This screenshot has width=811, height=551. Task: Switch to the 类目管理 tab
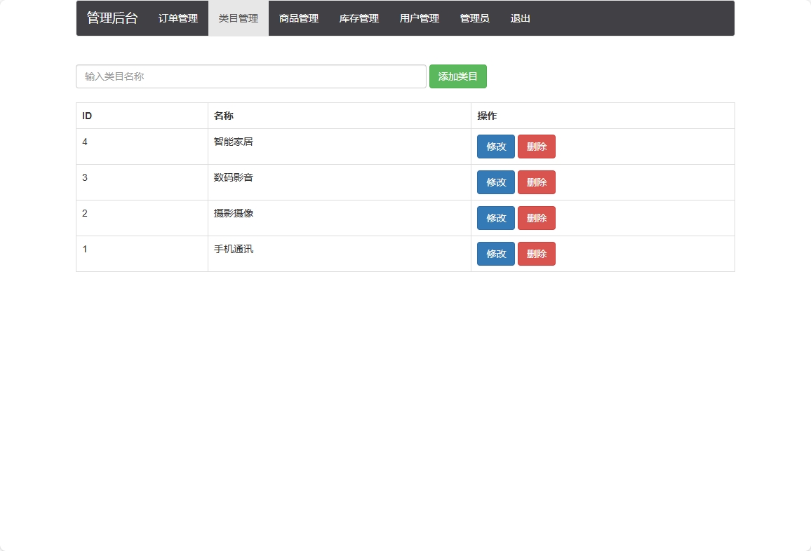coord(238,18)
